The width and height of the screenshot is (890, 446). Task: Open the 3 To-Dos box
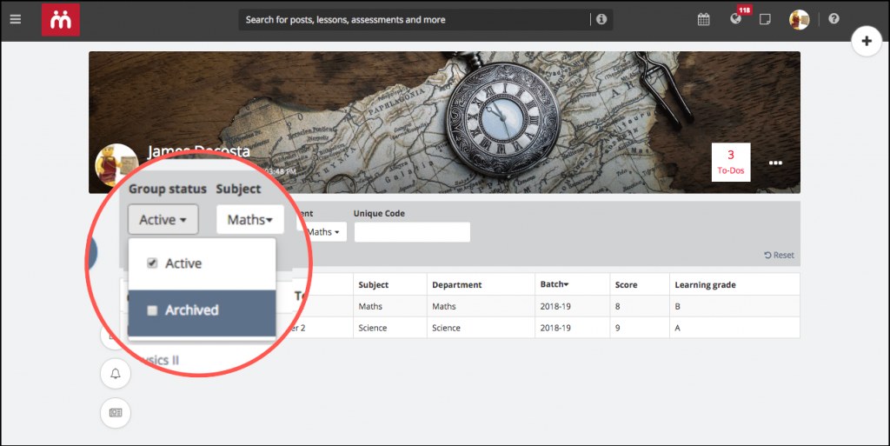click(x=731, y=163)
